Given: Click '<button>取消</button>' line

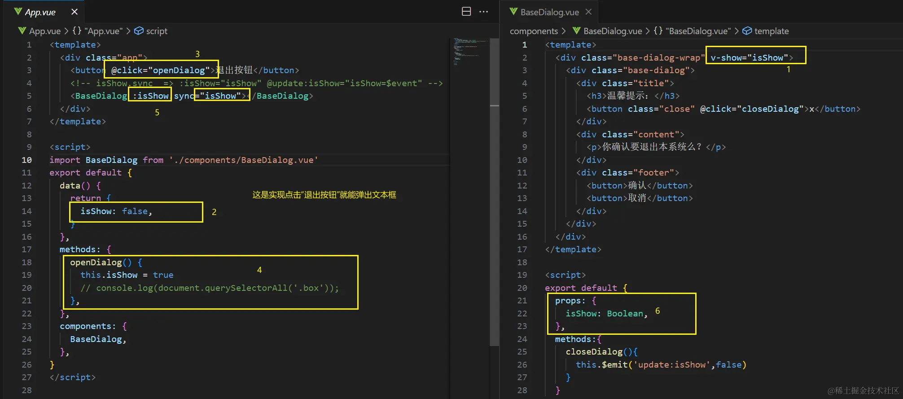Looking at the screenshot, I should point(640,198).
